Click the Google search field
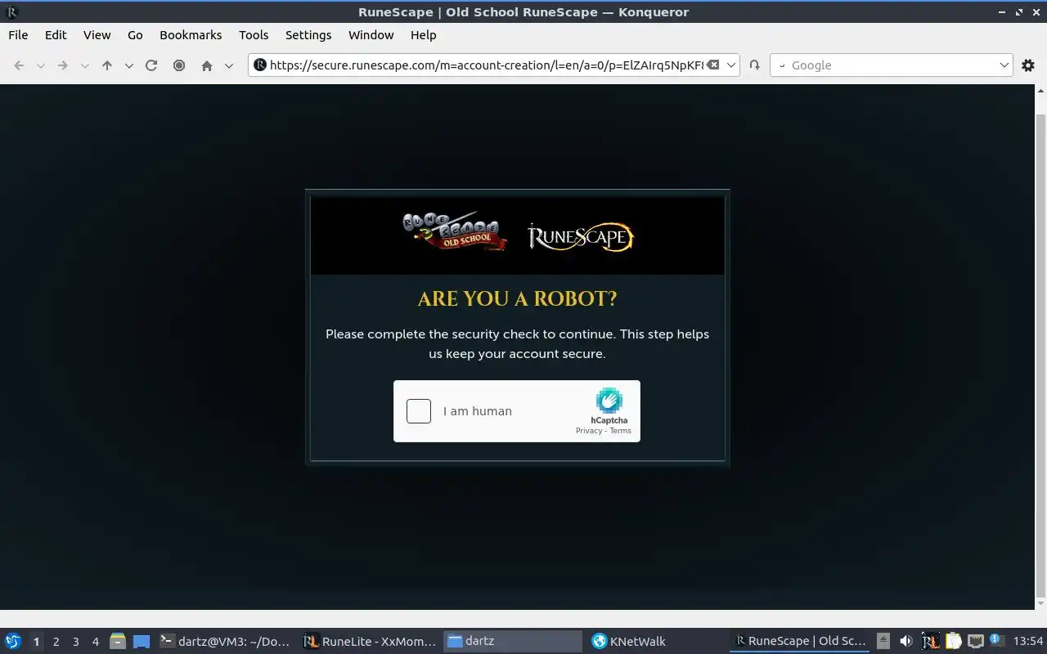Viewport: 1047px width, 654px height. 892,65
